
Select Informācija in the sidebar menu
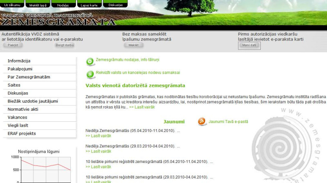[40, 61]
